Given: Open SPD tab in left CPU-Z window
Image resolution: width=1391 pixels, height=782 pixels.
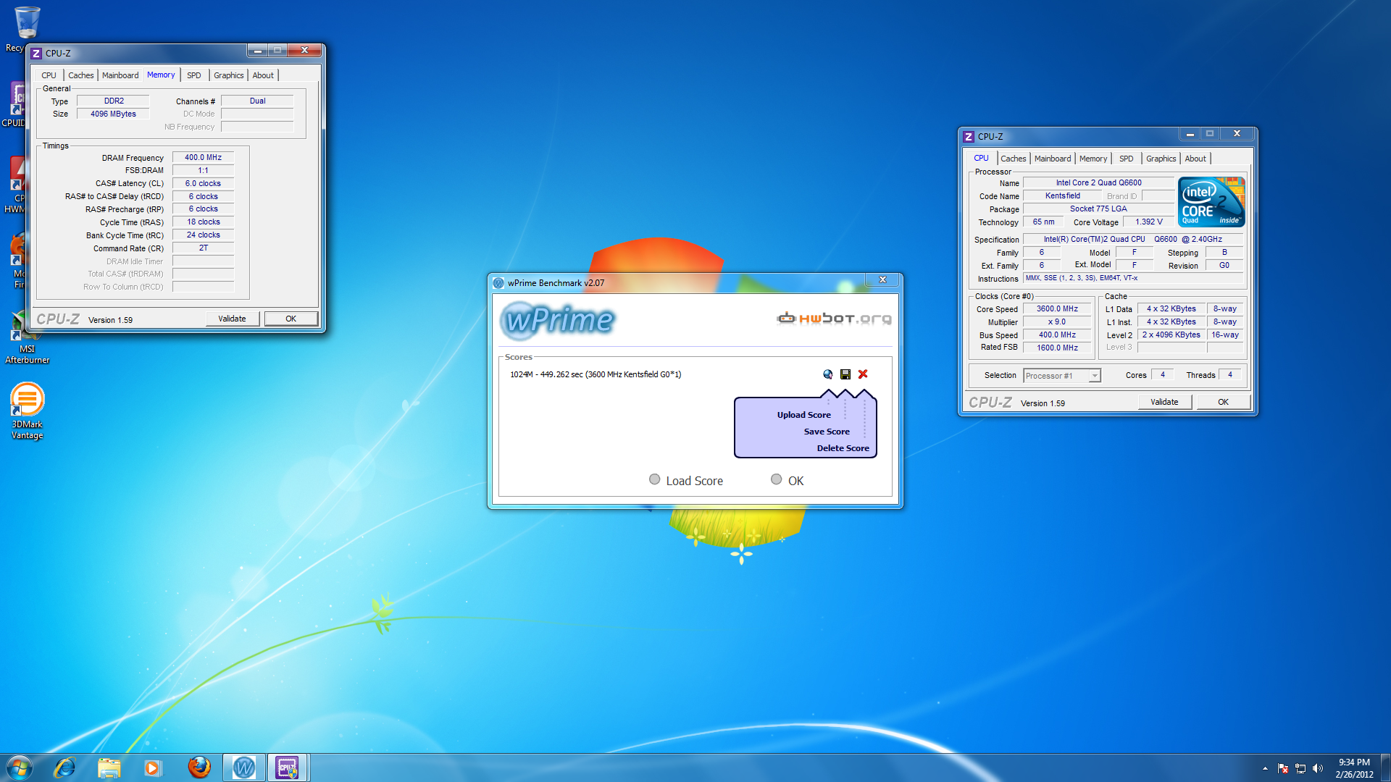Looking at the screenshot, I should tap(194, 75).
